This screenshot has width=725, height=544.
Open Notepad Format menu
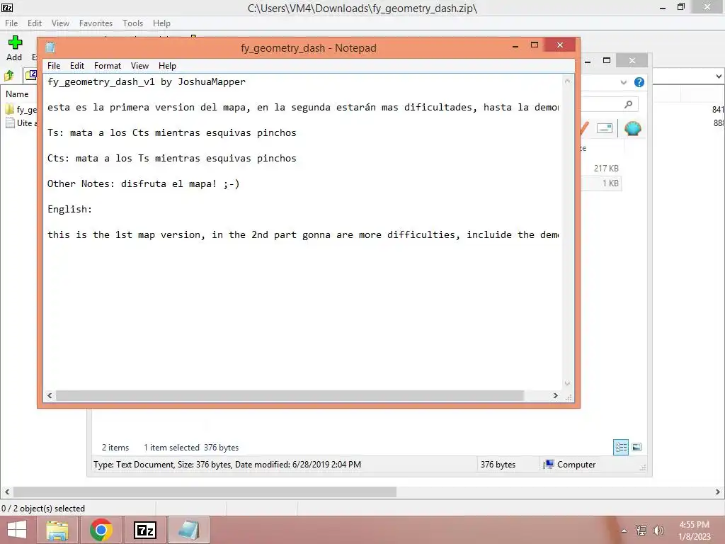point(108,66)
